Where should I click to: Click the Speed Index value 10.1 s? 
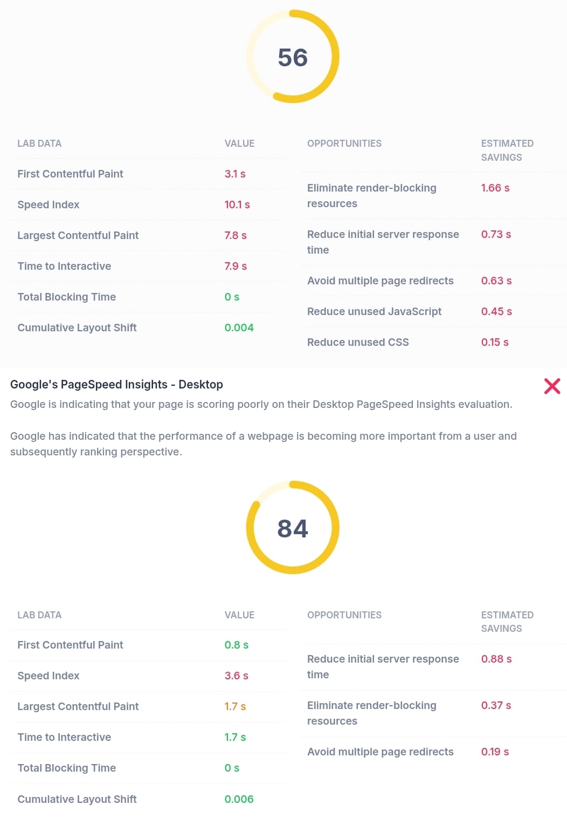pyautogui.click(x=237, y=204)
